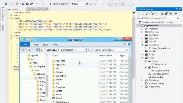Screen dimensions: 183x103
Task: Click the Collapse All icon in Solution Explorer
Action: coord(166,14)
